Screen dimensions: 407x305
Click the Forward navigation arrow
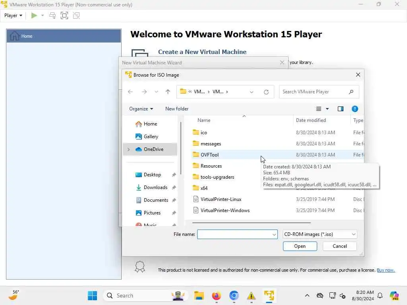click(144, 92)
